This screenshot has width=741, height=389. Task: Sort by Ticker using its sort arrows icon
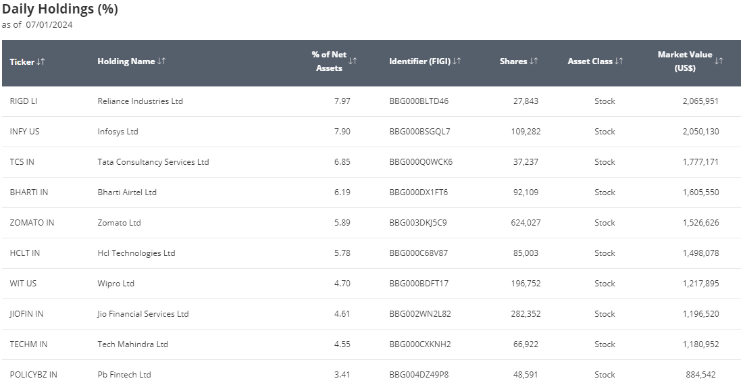tap(41, 61)
